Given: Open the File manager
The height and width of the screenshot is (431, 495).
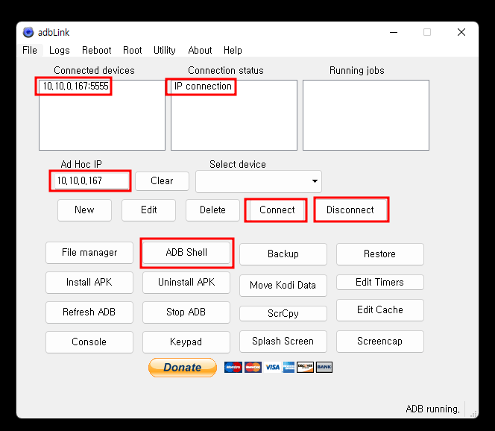Looking at the screenshot, I should pyautogui.click(x=89, y=253).
